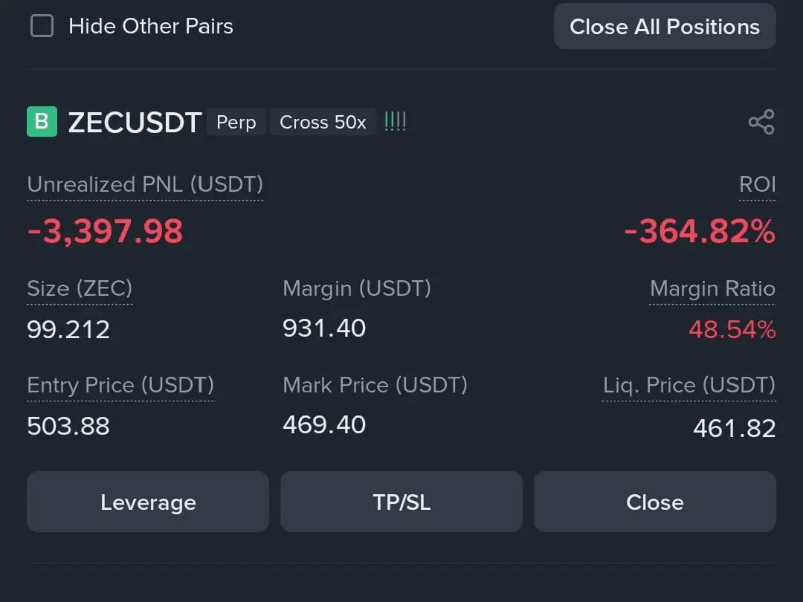The image size is (803, 602).
Task: Tap the share position icon
Action: (x=761, y=122)
